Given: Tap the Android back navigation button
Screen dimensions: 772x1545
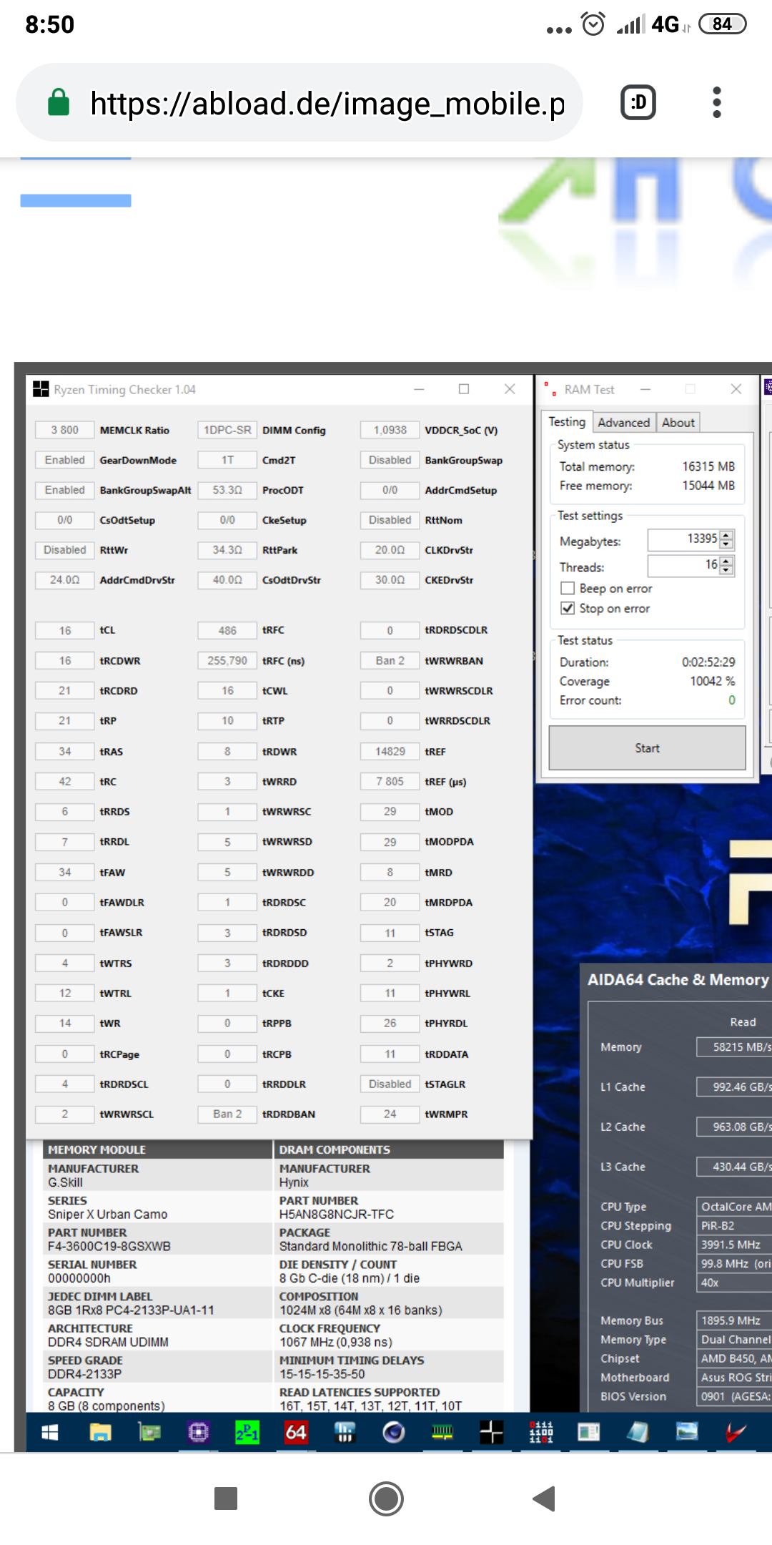Looking at the screenshot, I should [x=544, y=1498].
